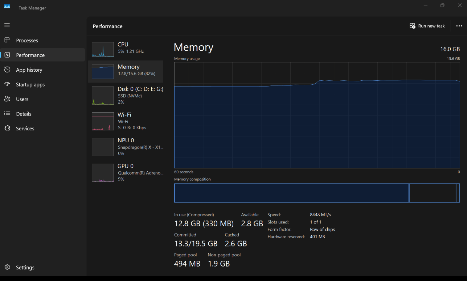Click the Users people icon
467x281 pixels.
(7, 99)
